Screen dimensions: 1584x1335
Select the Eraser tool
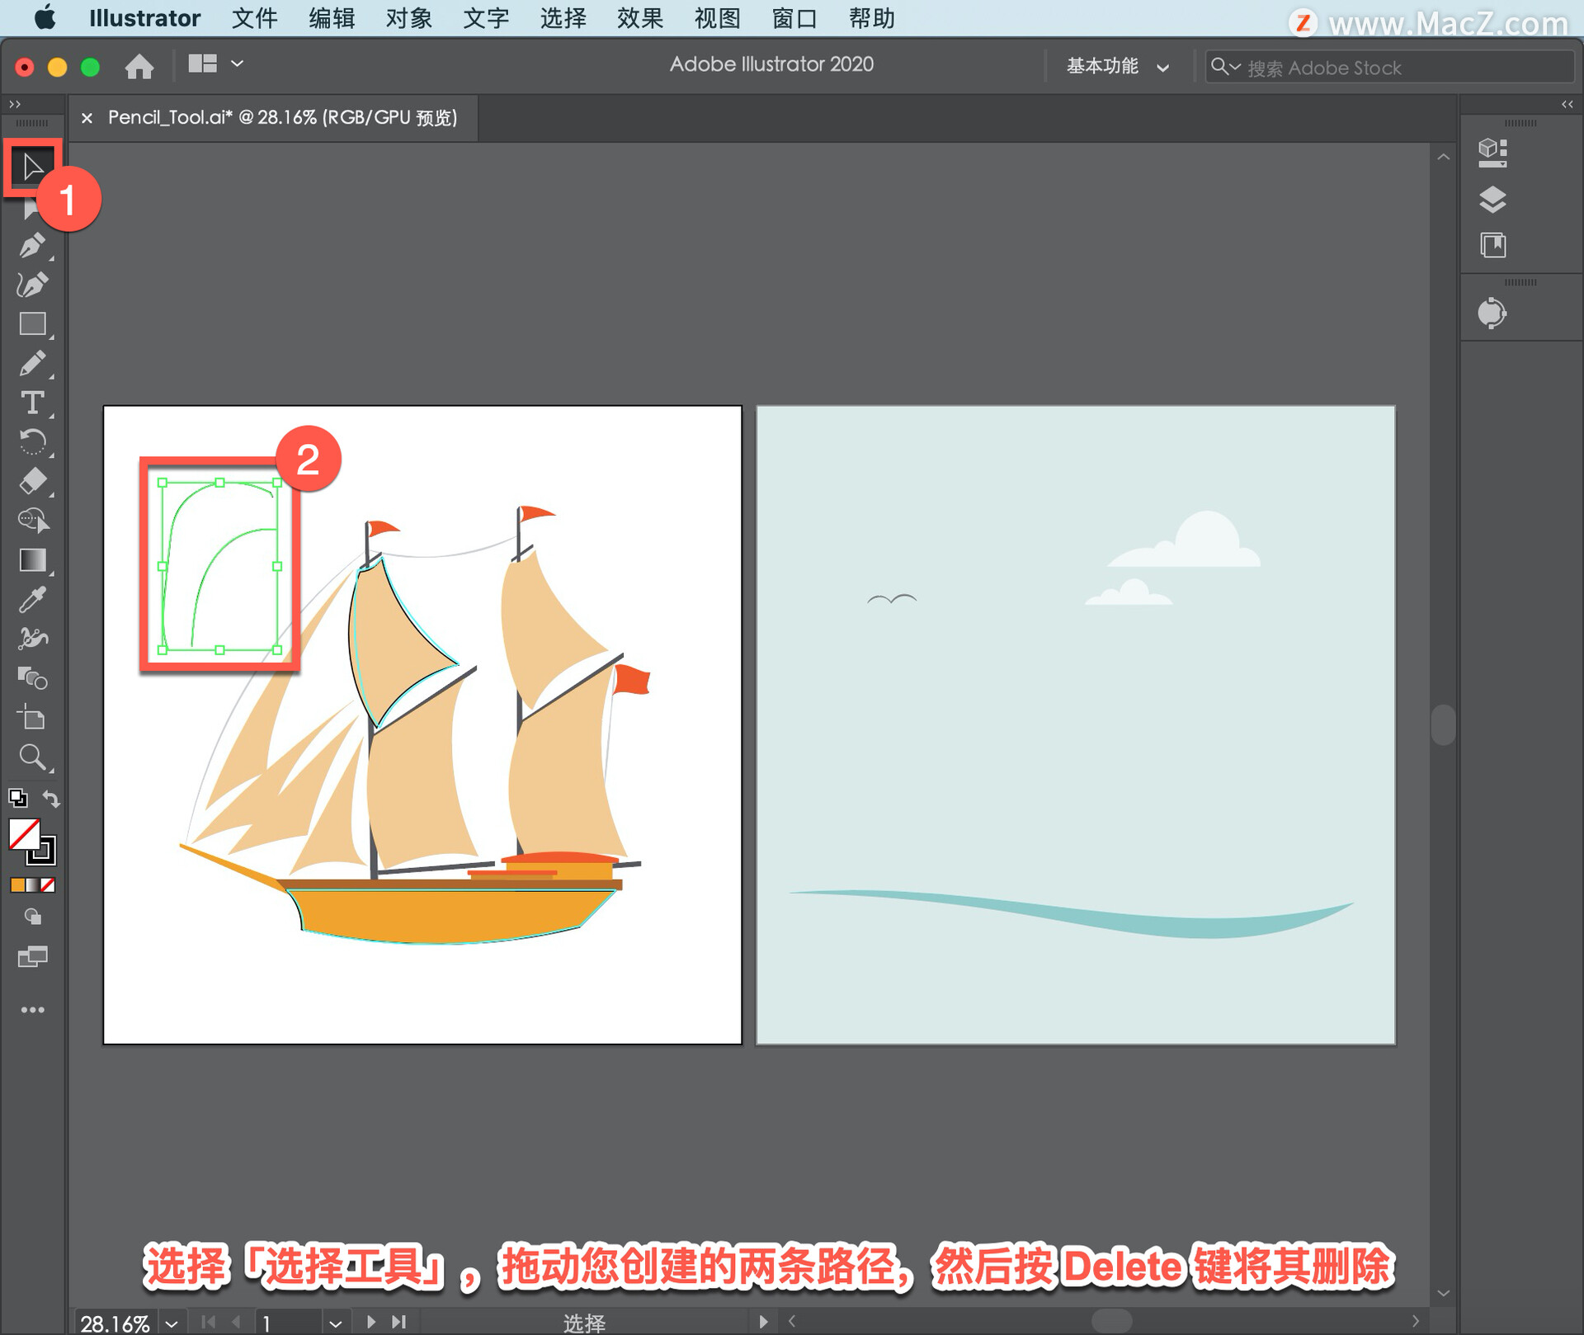click(x=33, y=481)
